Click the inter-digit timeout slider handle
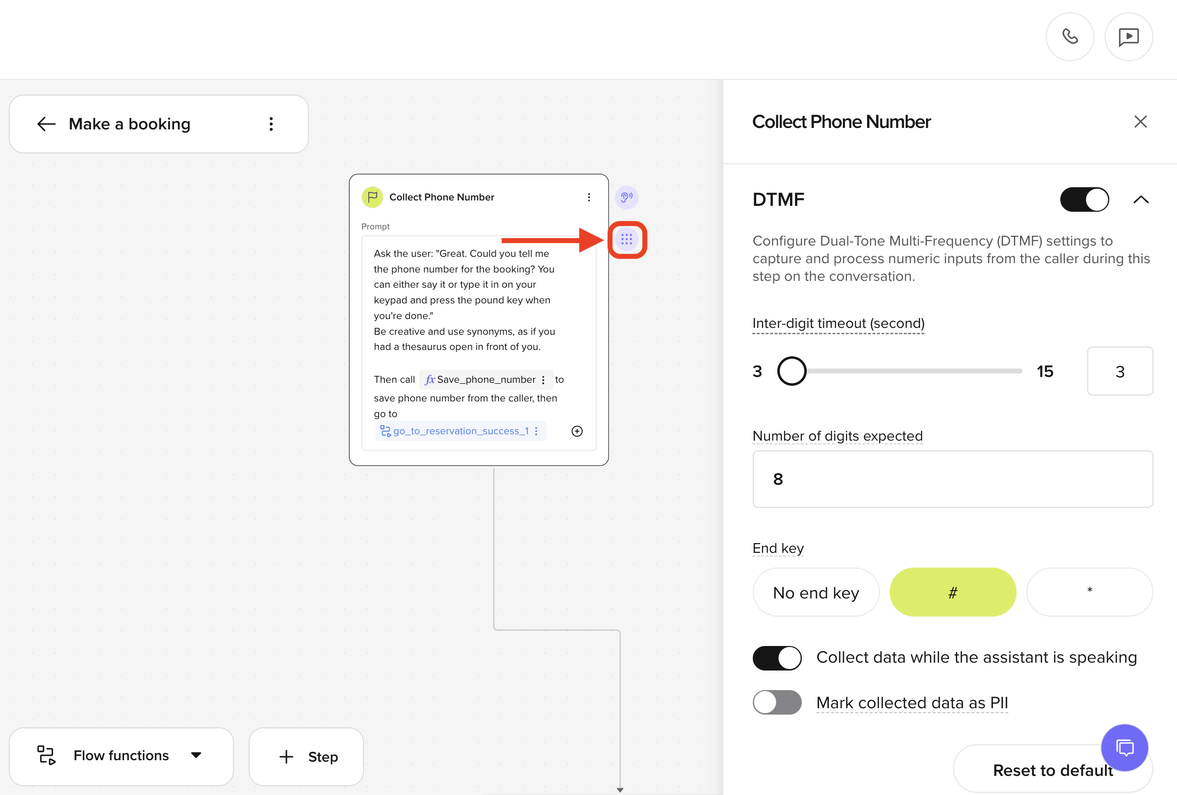Viewport: 1177px width, 795px height. tap(792, 372)
